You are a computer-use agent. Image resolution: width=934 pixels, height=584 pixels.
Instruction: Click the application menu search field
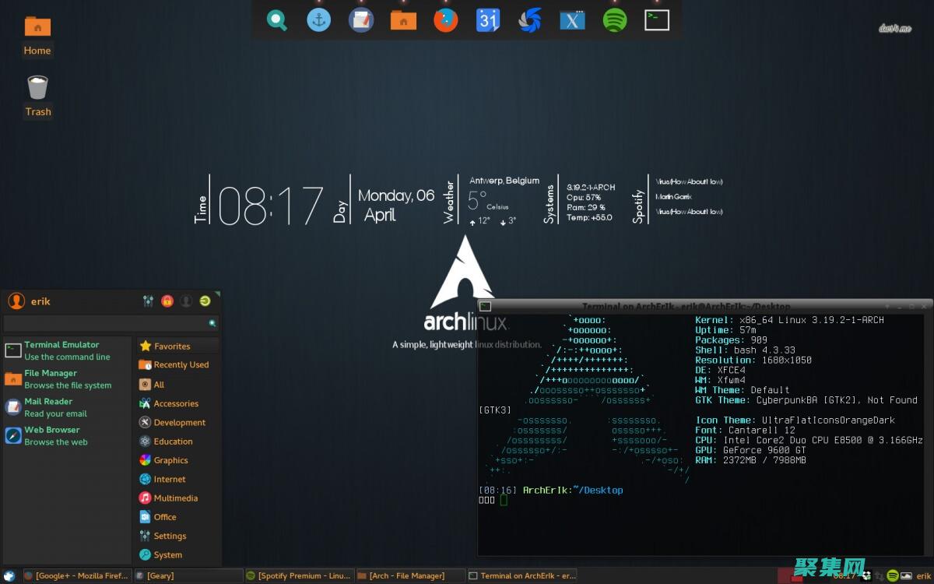(x=109, y=322)
